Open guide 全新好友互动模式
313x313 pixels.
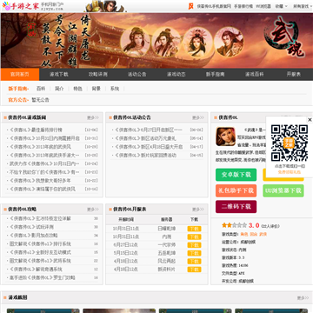(x=40, y=252)
